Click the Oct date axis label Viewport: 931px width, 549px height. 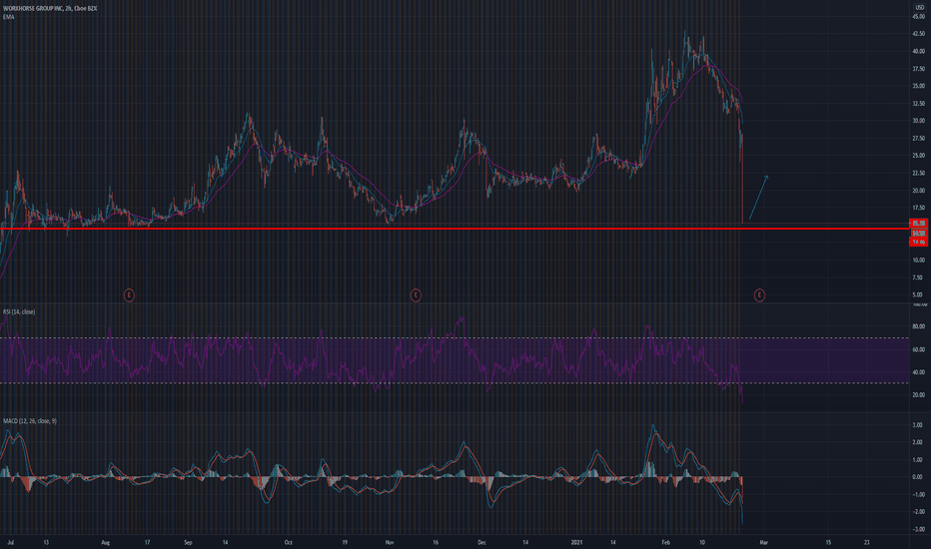tap(288, 542)
